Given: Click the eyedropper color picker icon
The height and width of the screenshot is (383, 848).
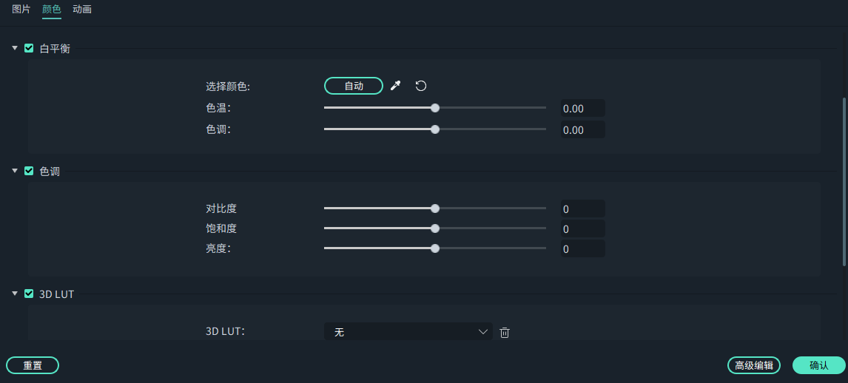Looking at the screenshot, I should click(395, 87).
